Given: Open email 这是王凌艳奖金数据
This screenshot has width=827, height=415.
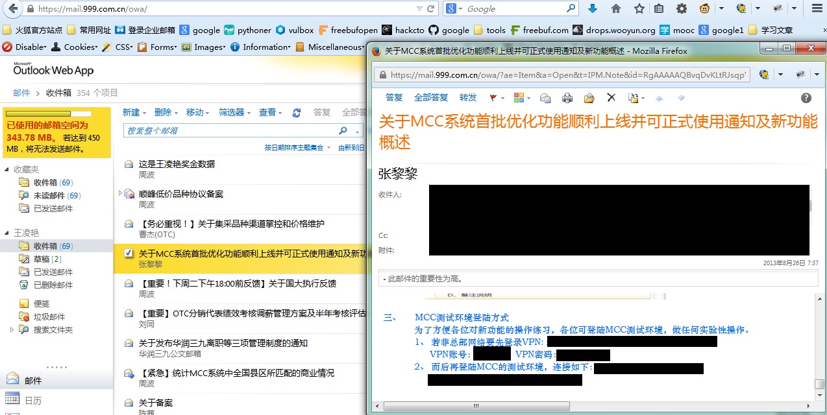Looking at the screenshot, I should coord(177,164).
